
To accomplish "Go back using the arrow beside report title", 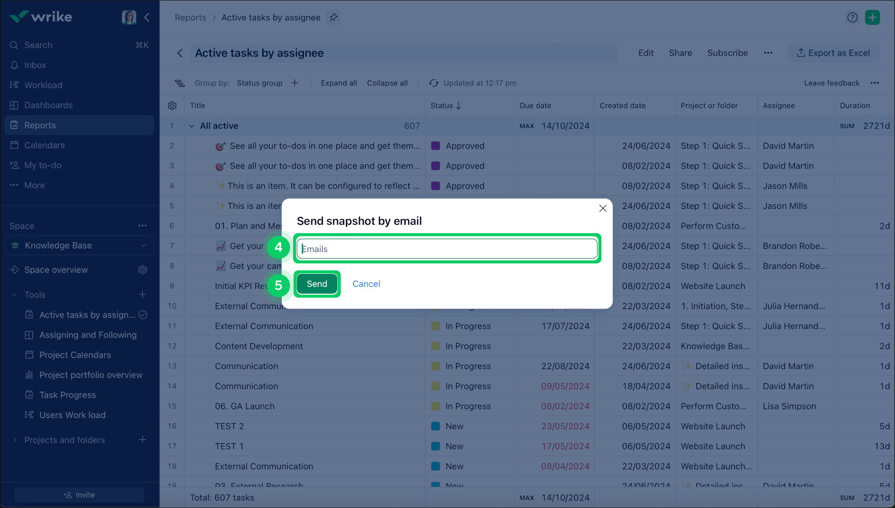I will (180, 53).
